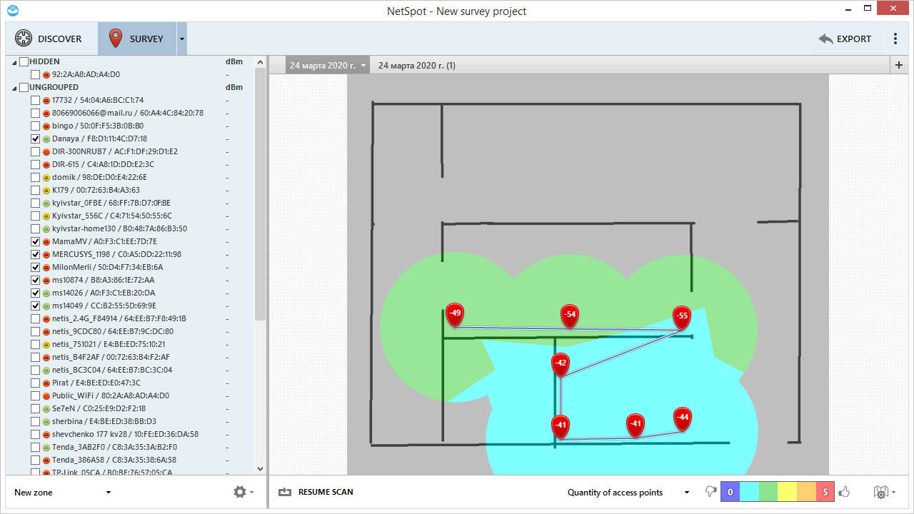Image resolution: width=914 pixels, height=514 pixels.
Task: Uncheck the MilonMerli network checkbox
Action: (x=35, y=267)
